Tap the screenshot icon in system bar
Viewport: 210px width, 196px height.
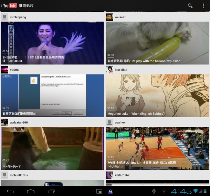(x=99, y=191)
